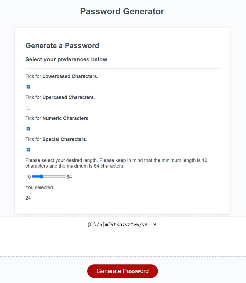This screenshot has width=246, height=283.
Task: Enable the Upercased Characters checkbox
Action: pos(28,108)
